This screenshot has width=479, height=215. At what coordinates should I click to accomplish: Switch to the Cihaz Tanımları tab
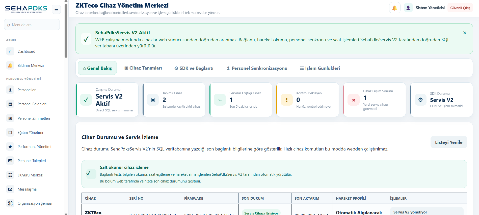pyautogui.click(x=143, y=68)
